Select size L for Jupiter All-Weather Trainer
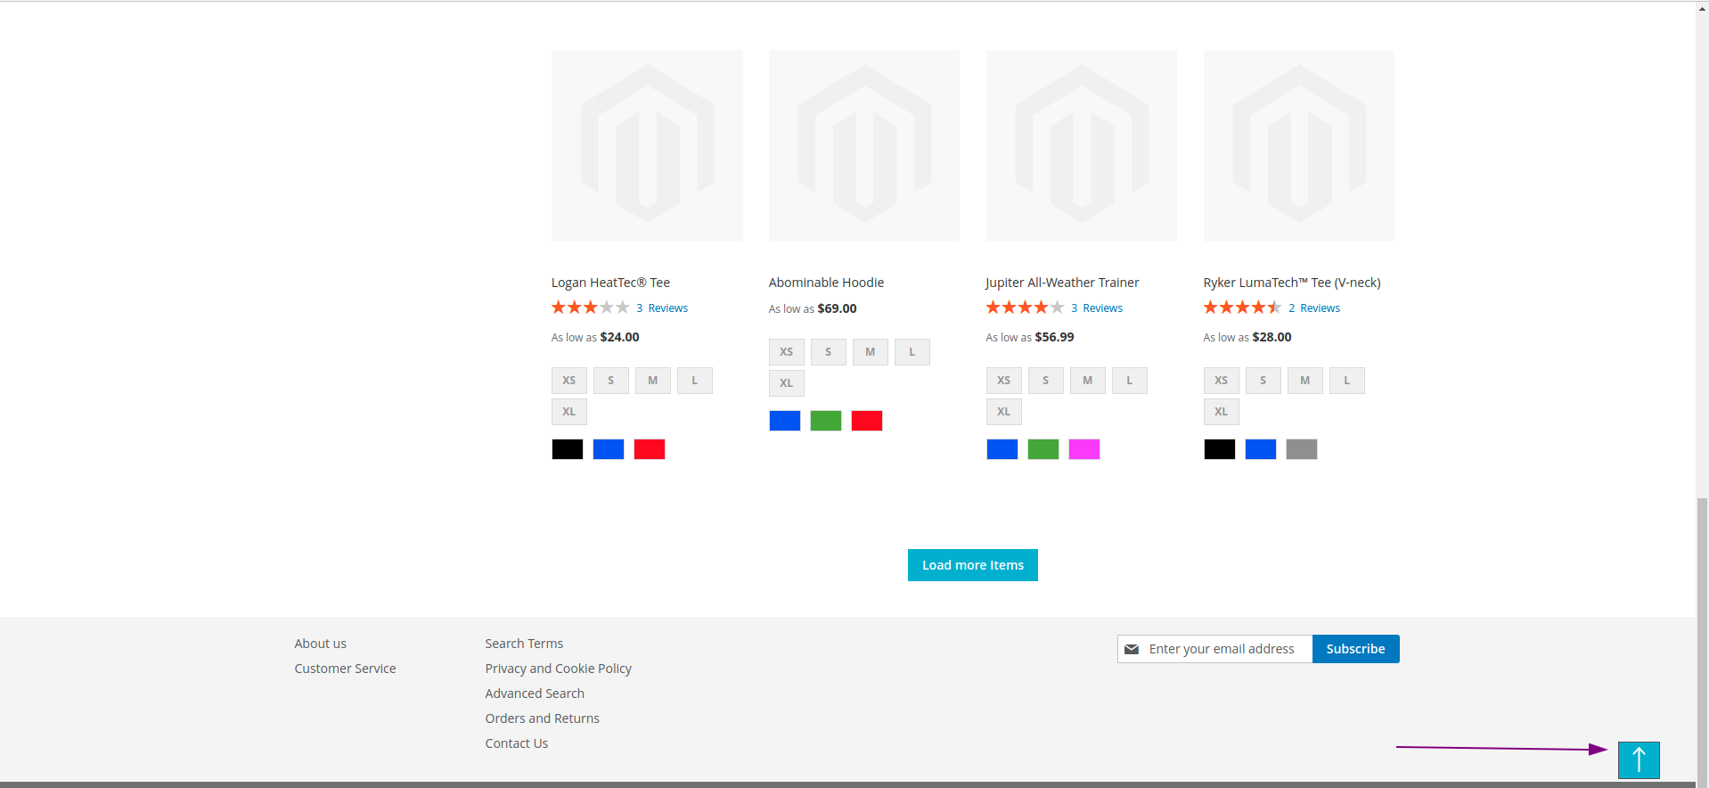1709x788 pixels. [1130, 381]
